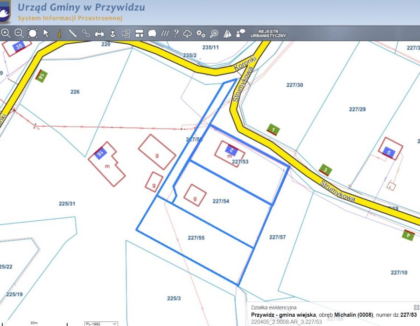Screen dimensions: 420x326
Task: Select the arrow pointer tool
Action: point(46,34)
